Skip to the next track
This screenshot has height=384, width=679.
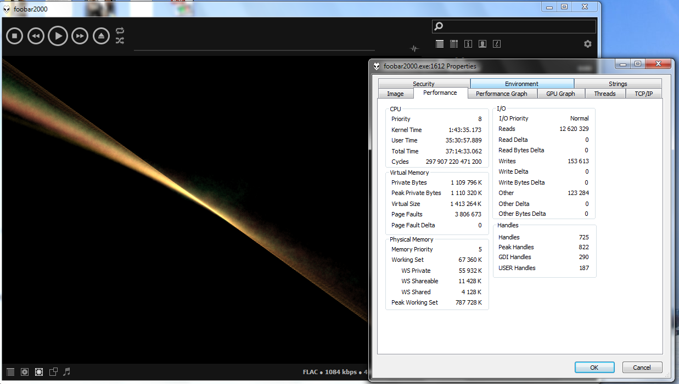pos(80,36)
